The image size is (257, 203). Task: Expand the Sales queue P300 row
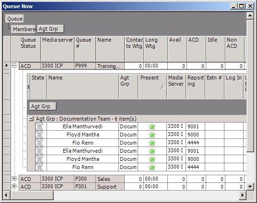pos(14,179)
